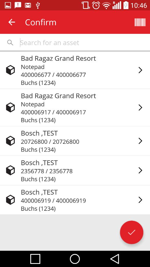Tap the Android back triangle button
The height and width of the screenshot is (267, 150).
point(115,259)
